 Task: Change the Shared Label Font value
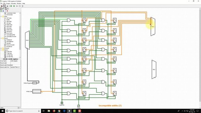[15, 67]
